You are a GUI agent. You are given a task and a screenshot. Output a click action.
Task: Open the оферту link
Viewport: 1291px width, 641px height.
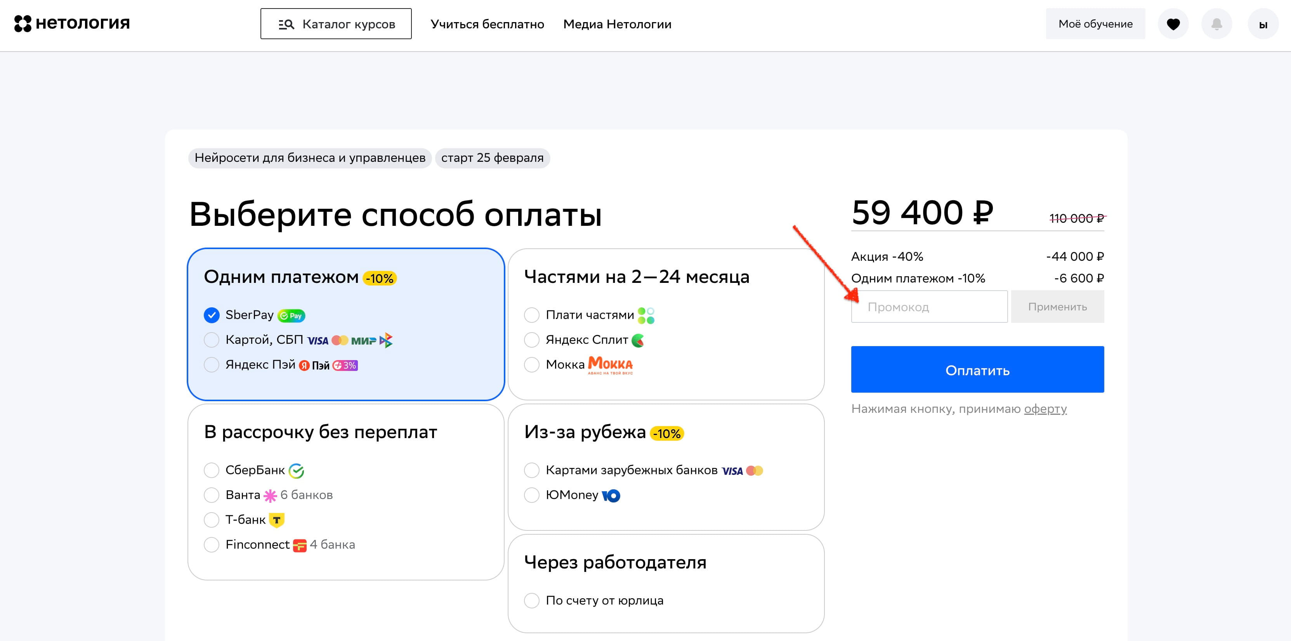click(x=1045, y=409)
